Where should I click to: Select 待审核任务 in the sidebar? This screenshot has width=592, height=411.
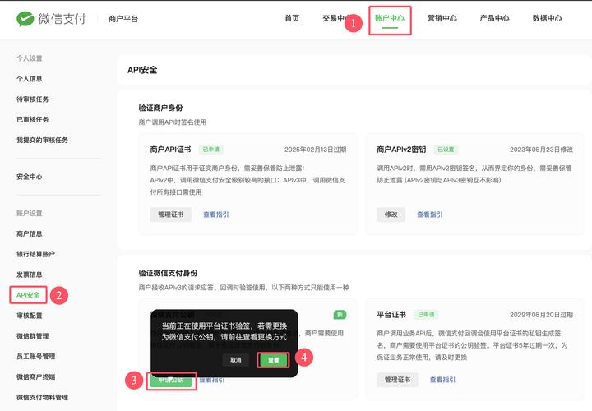33,99
